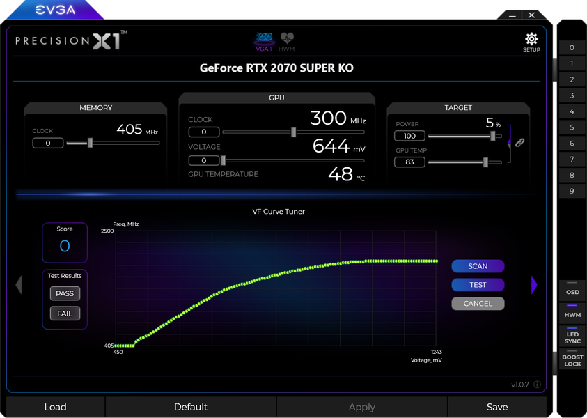This screenshot has width=587, height=418.
Task: Click the power/temp link chain icon
Action: (519, 142)
